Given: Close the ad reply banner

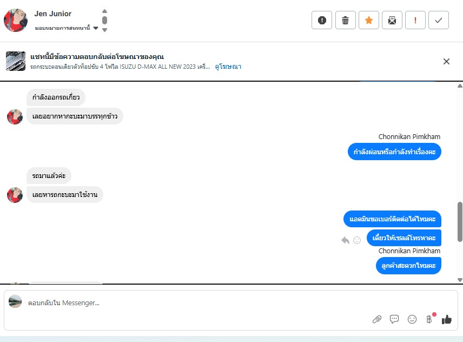Looking at the screenshot, I should coord(446,62).
